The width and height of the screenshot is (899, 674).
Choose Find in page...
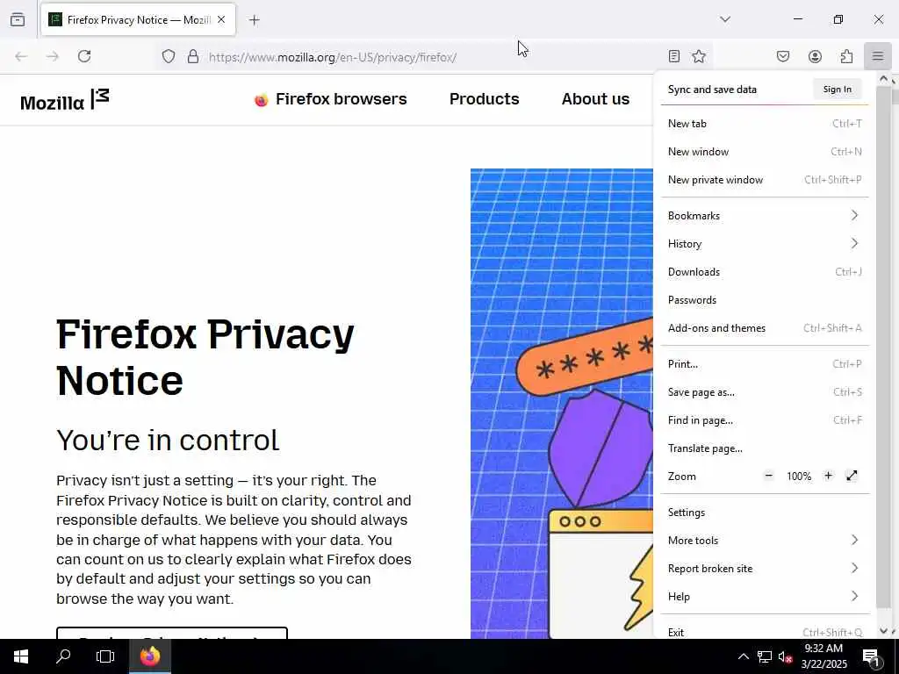click(x=765, y=420)
